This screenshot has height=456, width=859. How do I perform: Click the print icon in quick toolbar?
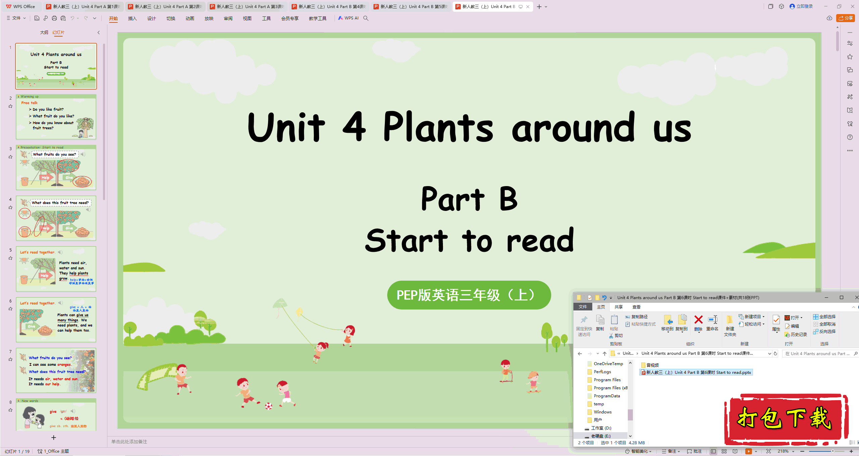pyautogui.click(x=54, y=18)
